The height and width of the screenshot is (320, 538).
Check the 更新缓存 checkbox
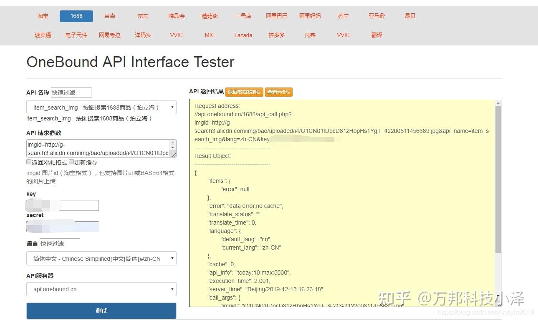71,162
